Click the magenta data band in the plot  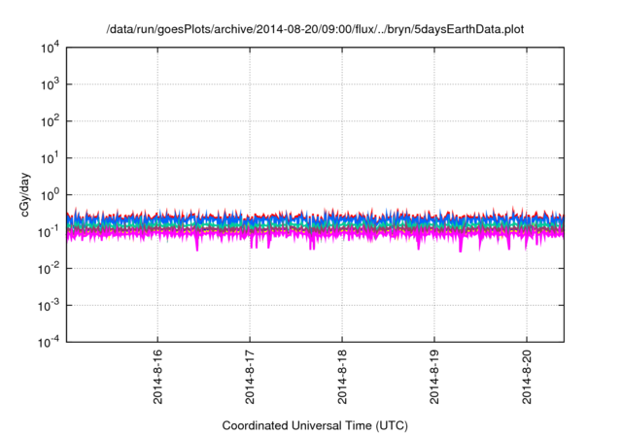(292, 234)
